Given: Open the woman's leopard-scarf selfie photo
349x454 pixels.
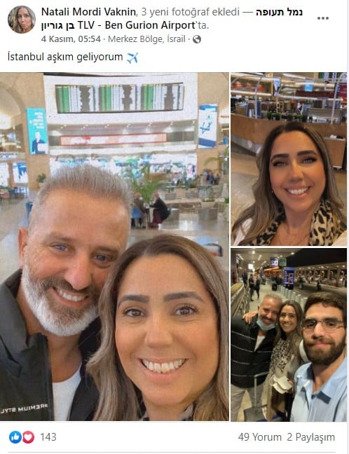Looking at the screenshot, I should (x=289, y=158).
